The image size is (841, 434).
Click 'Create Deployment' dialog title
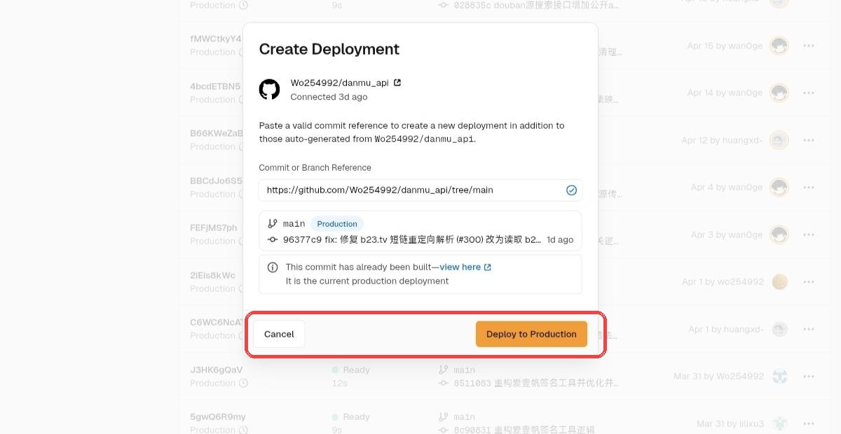(329, 49)
